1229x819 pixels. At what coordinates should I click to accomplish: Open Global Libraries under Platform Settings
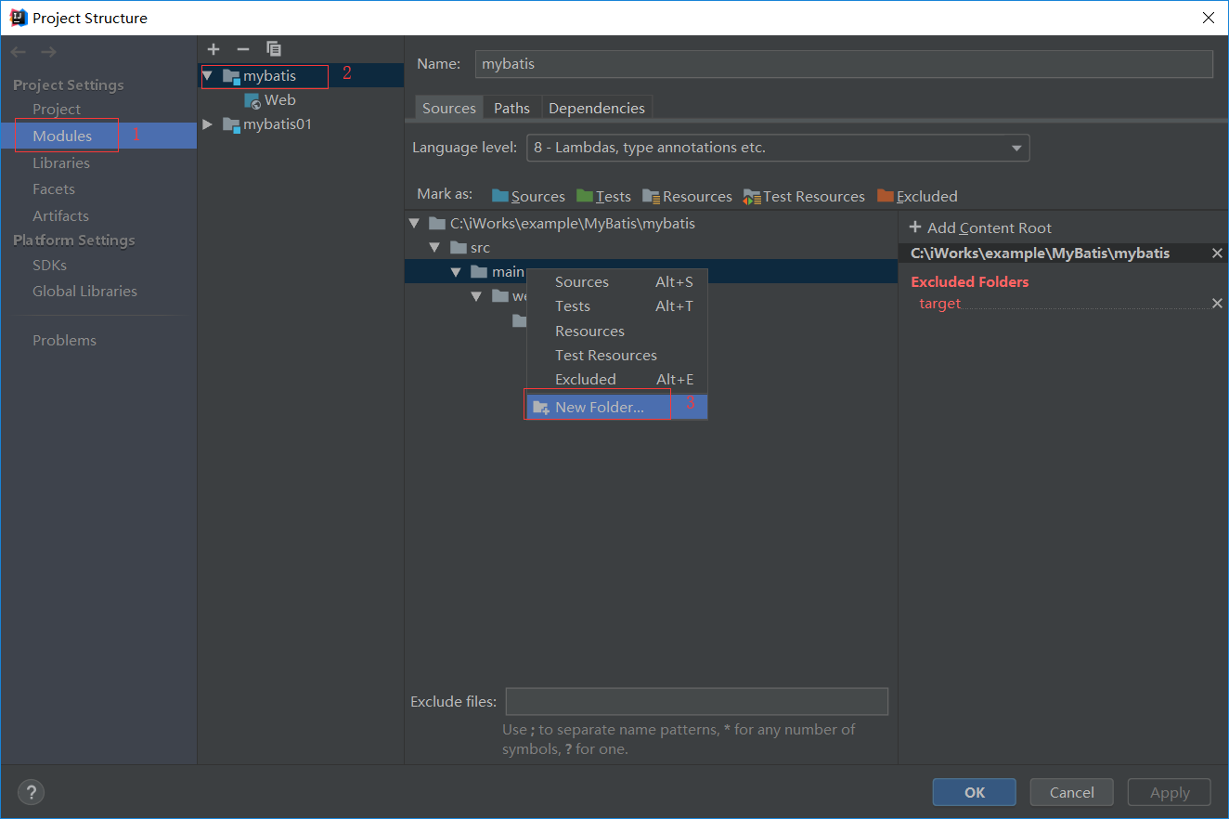coord(84,292)
